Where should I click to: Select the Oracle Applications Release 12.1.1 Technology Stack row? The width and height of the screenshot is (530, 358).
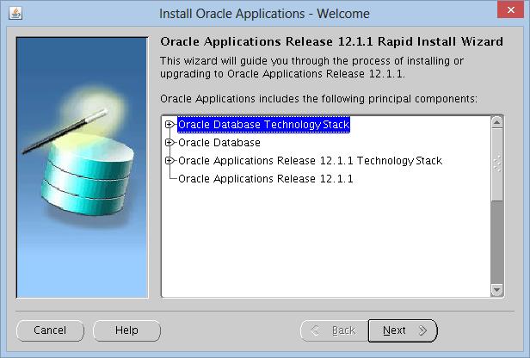tap(310, 161)
